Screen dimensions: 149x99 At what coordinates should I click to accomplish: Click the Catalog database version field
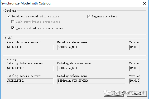pos(134,68)
